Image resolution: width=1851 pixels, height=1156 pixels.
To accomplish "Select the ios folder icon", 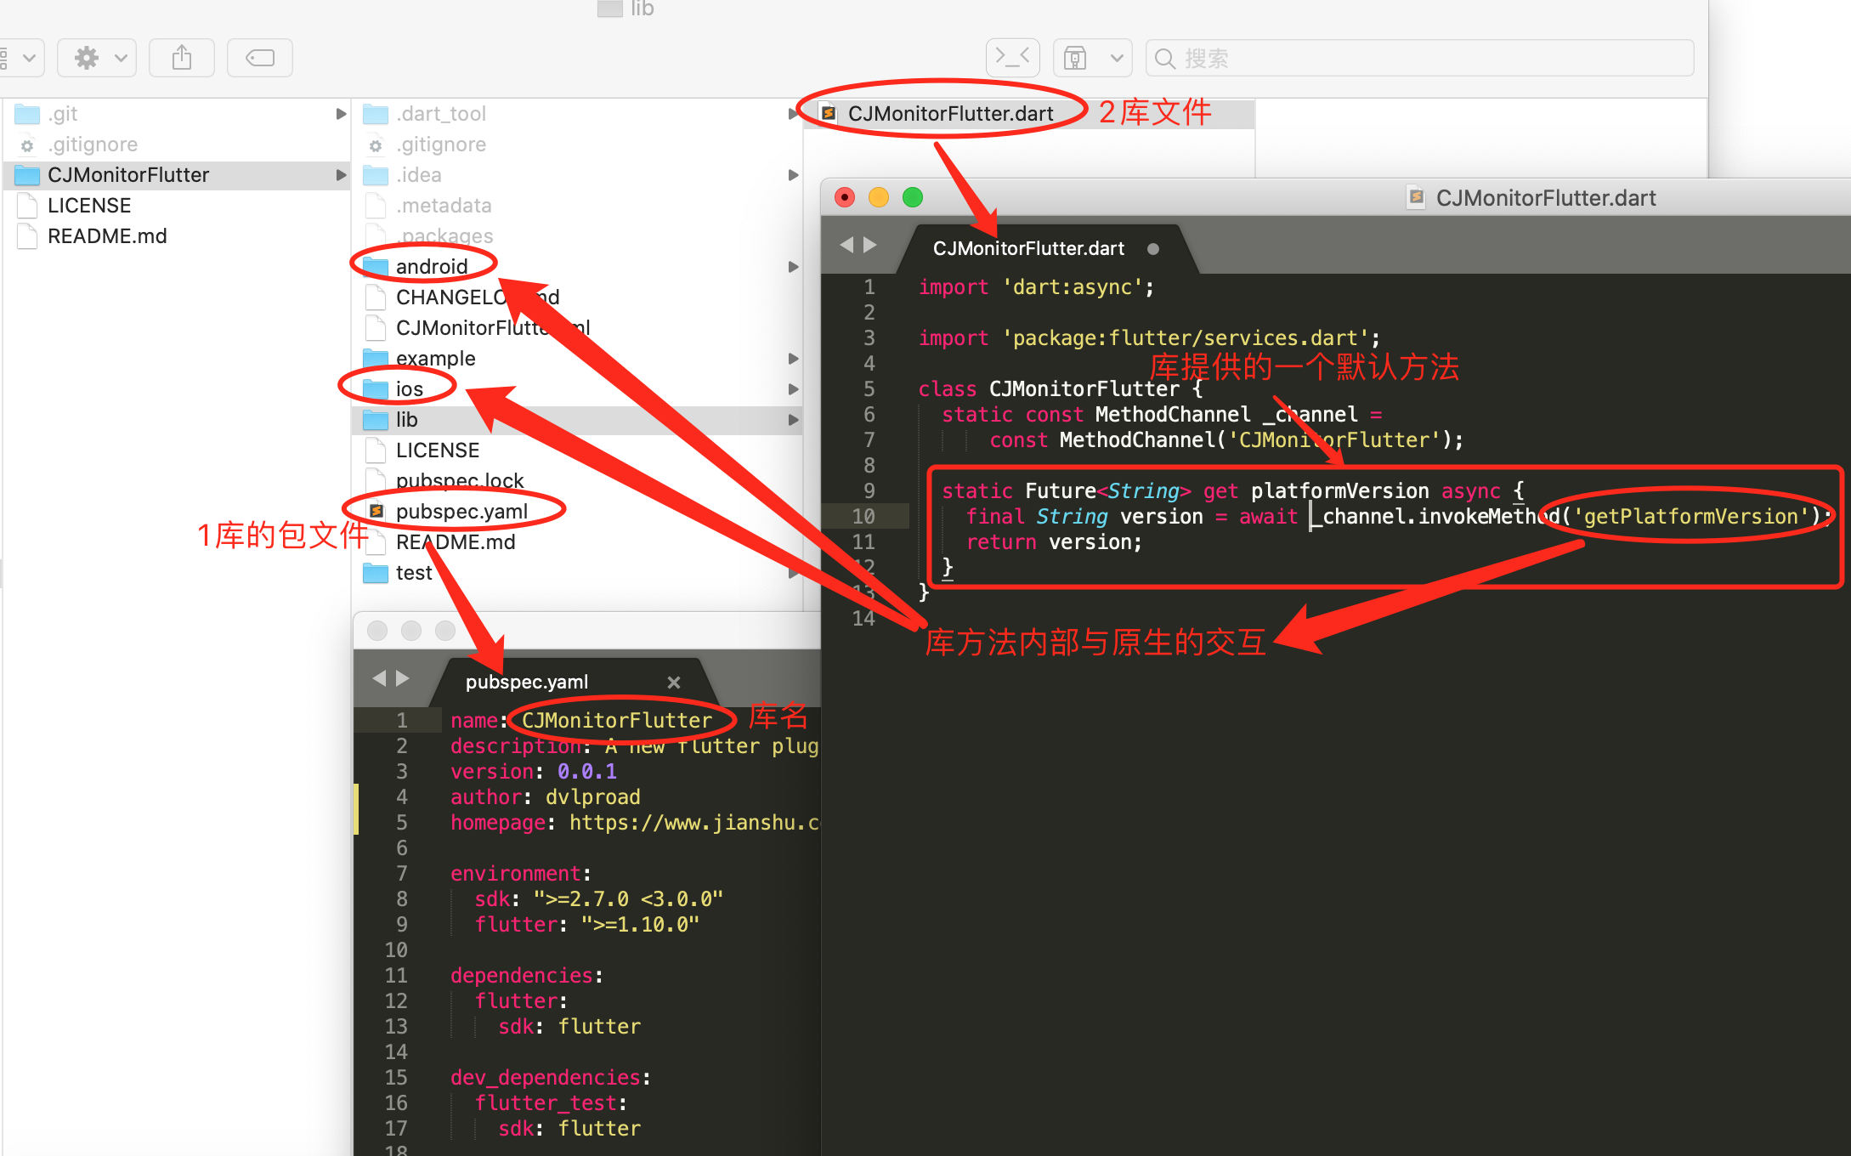I will (376, 389).
